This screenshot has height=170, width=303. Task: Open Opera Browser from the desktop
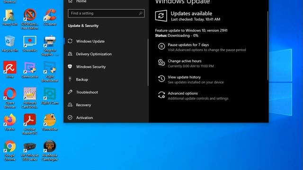(10, 98)
